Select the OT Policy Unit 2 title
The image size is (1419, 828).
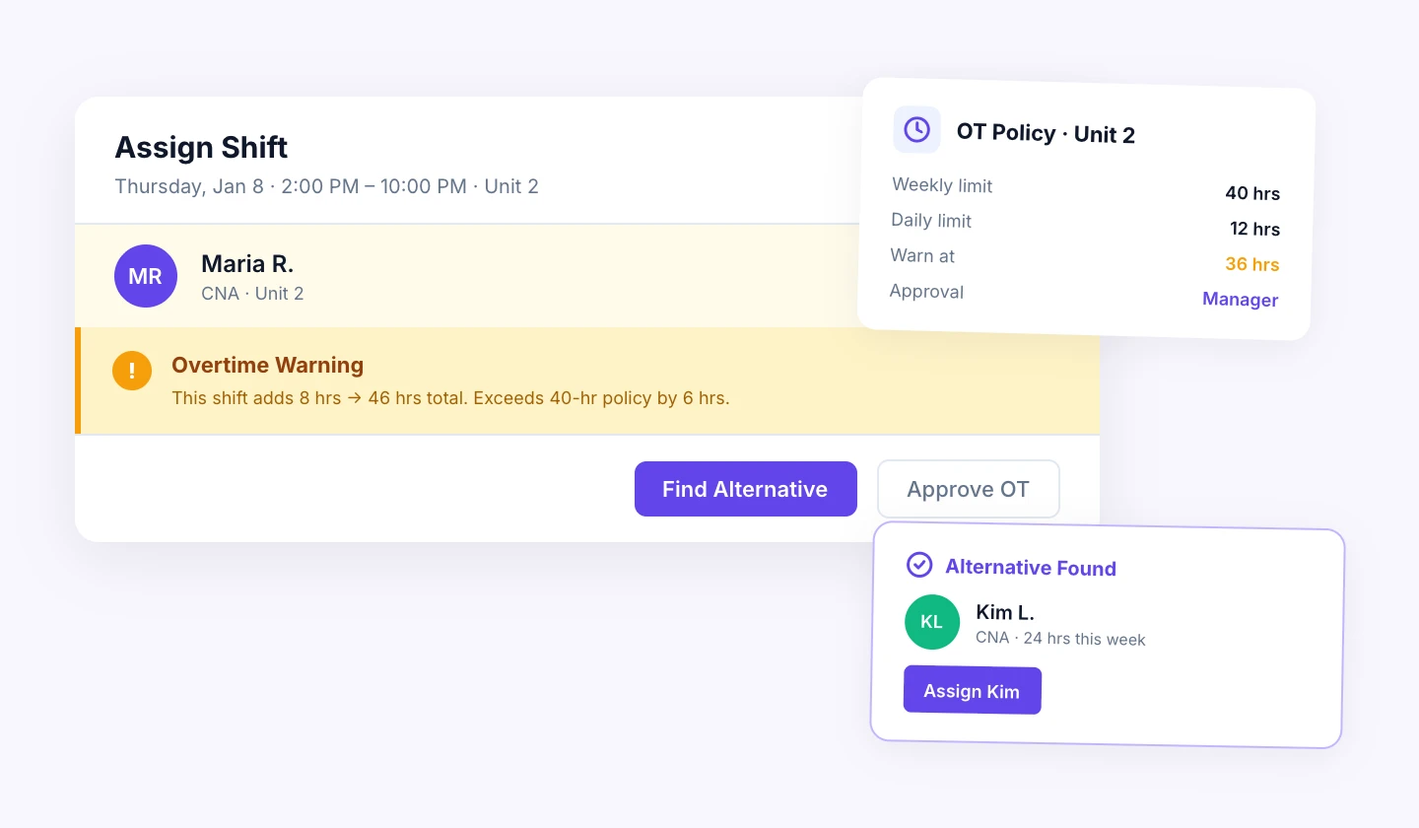pyautogui.click(x=1046, y=134)
